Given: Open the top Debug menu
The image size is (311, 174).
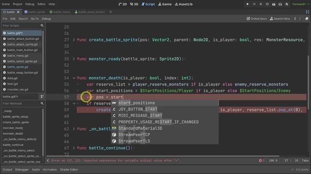Looking at the screenshot, I should point(30,4).
